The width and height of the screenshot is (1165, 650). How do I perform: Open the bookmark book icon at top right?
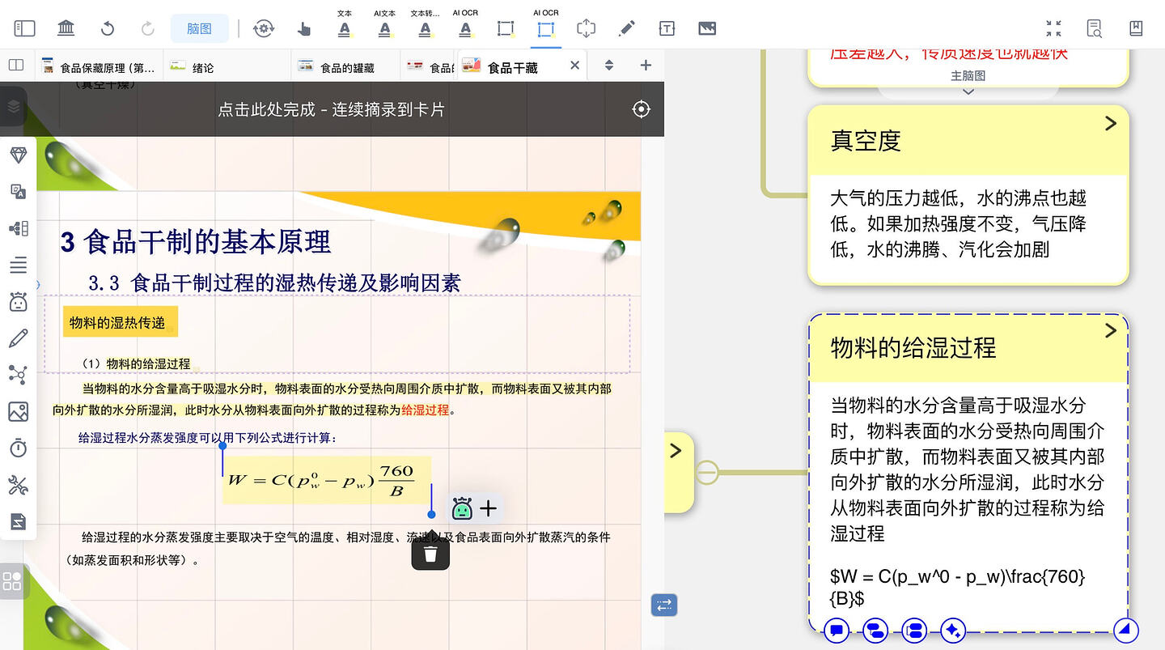click(x=1136, y=29)
